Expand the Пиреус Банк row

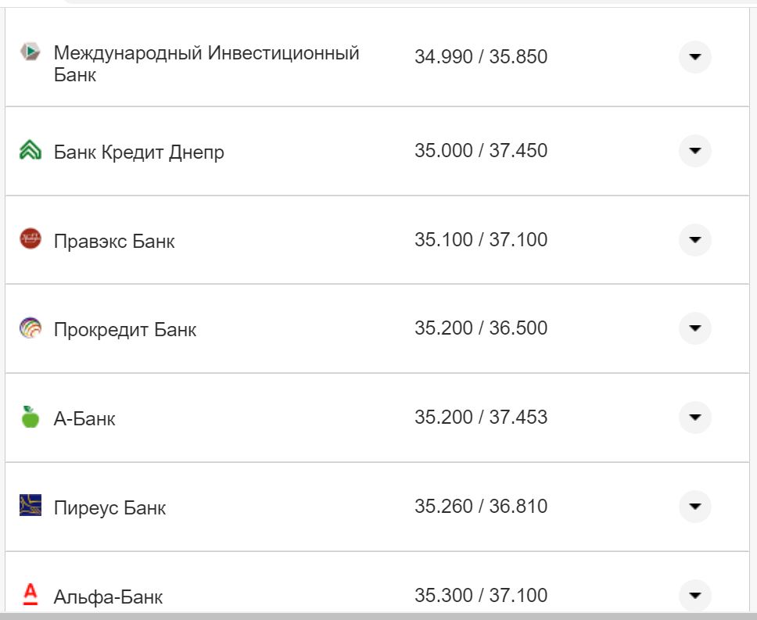pos(694,507)
